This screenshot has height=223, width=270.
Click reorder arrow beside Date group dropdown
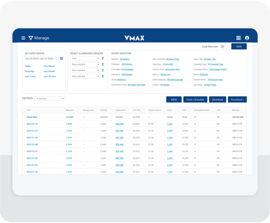click(103, 58)
